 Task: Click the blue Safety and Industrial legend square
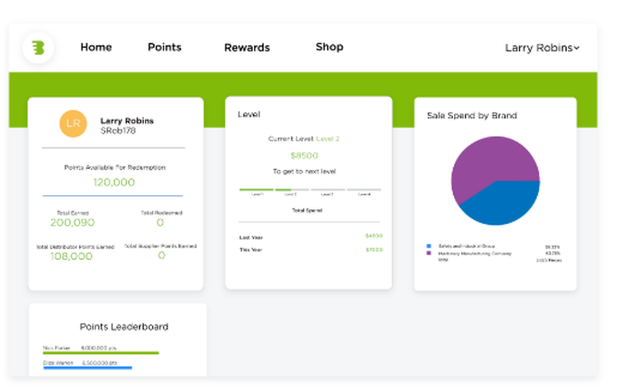point(429,245)
